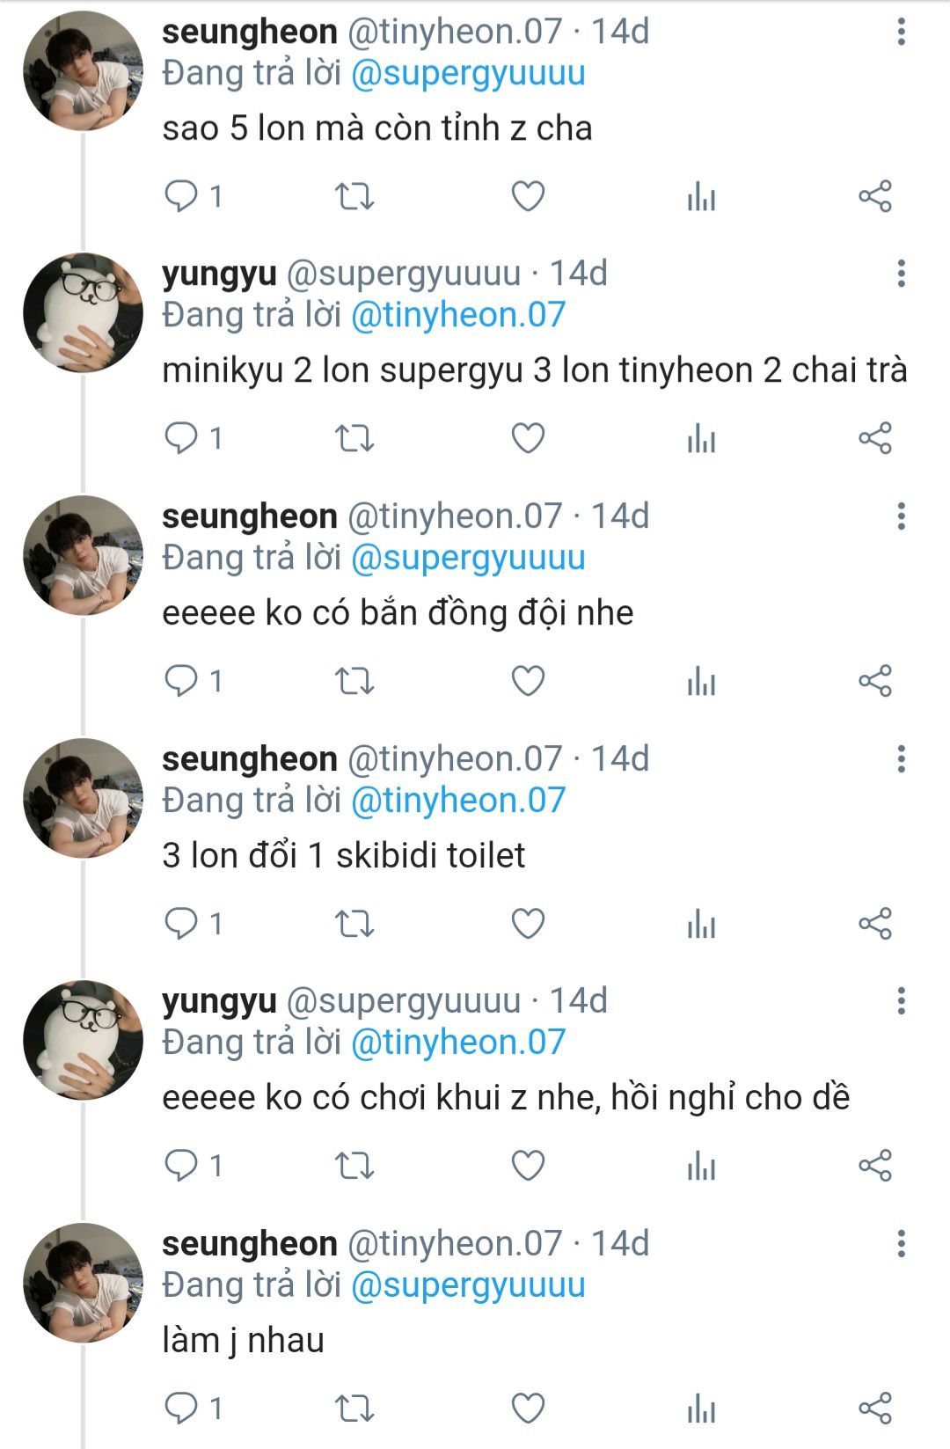This screenshot has height=1449, width=950.
Task: View analytics for "làm j nhau" tweet
Action: pyautogui.click(x=701, y=1408)
